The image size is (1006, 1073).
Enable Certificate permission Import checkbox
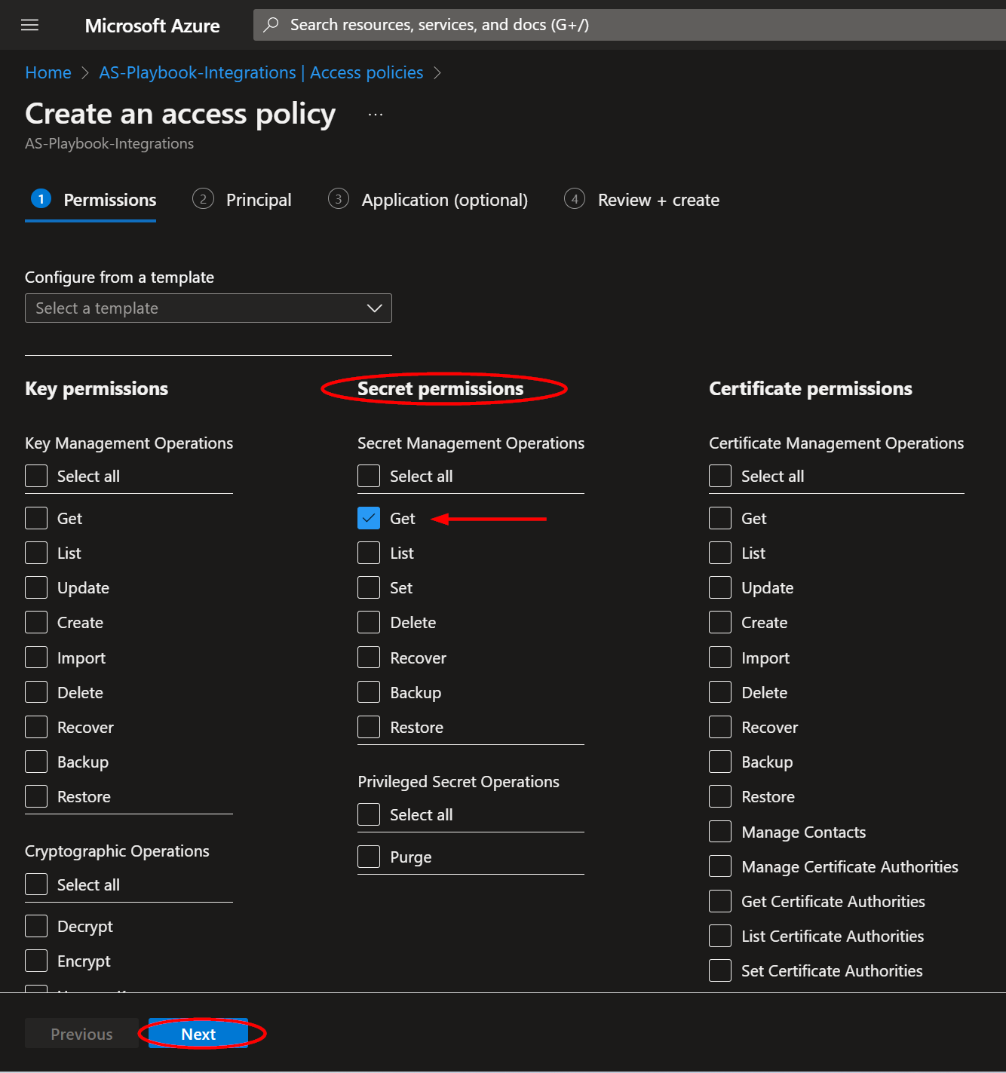point(720,658)
